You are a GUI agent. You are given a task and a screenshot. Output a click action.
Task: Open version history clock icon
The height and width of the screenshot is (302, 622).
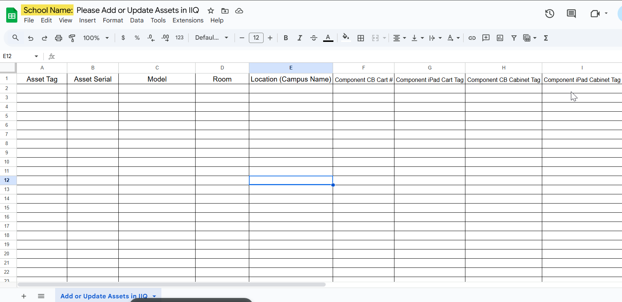550,14
